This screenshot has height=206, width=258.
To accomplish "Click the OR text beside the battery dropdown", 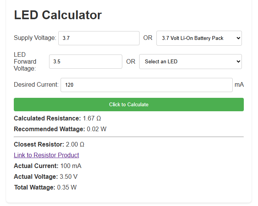I will pyautogui.click(x=148, y=38).
